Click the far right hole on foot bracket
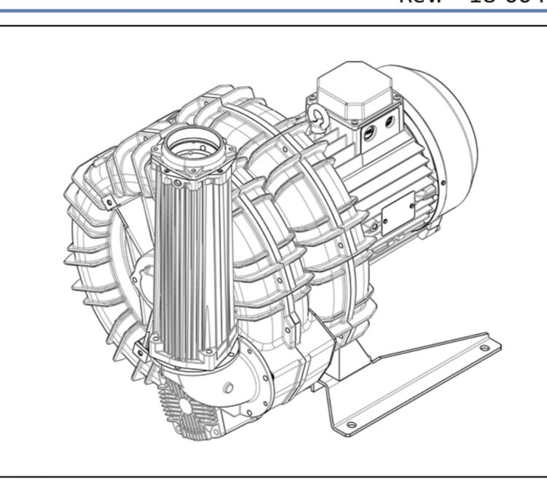 coord(485,349)
